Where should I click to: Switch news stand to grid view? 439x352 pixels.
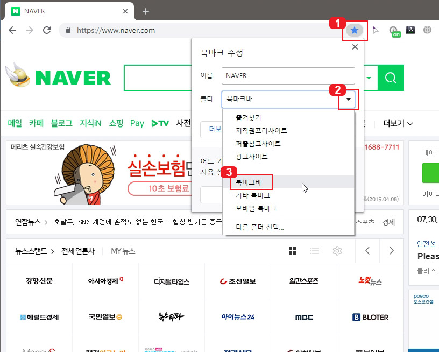click(x=293, y=251)
